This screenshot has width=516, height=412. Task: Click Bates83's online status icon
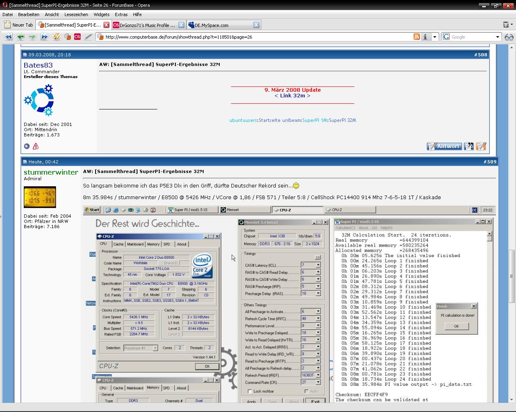tap(27, 146)
